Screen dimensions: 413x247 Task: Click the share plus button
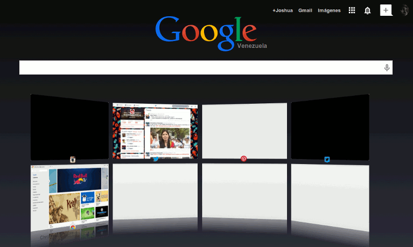[386, 10]
